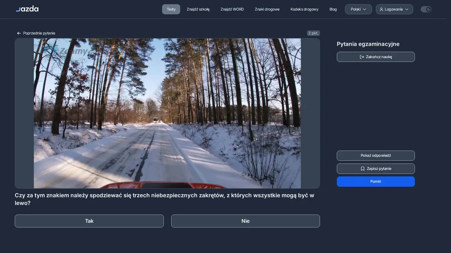Open Kodeks drogowy menu item
The height and width of the screenshot is (253, 451).
point(304,9)
